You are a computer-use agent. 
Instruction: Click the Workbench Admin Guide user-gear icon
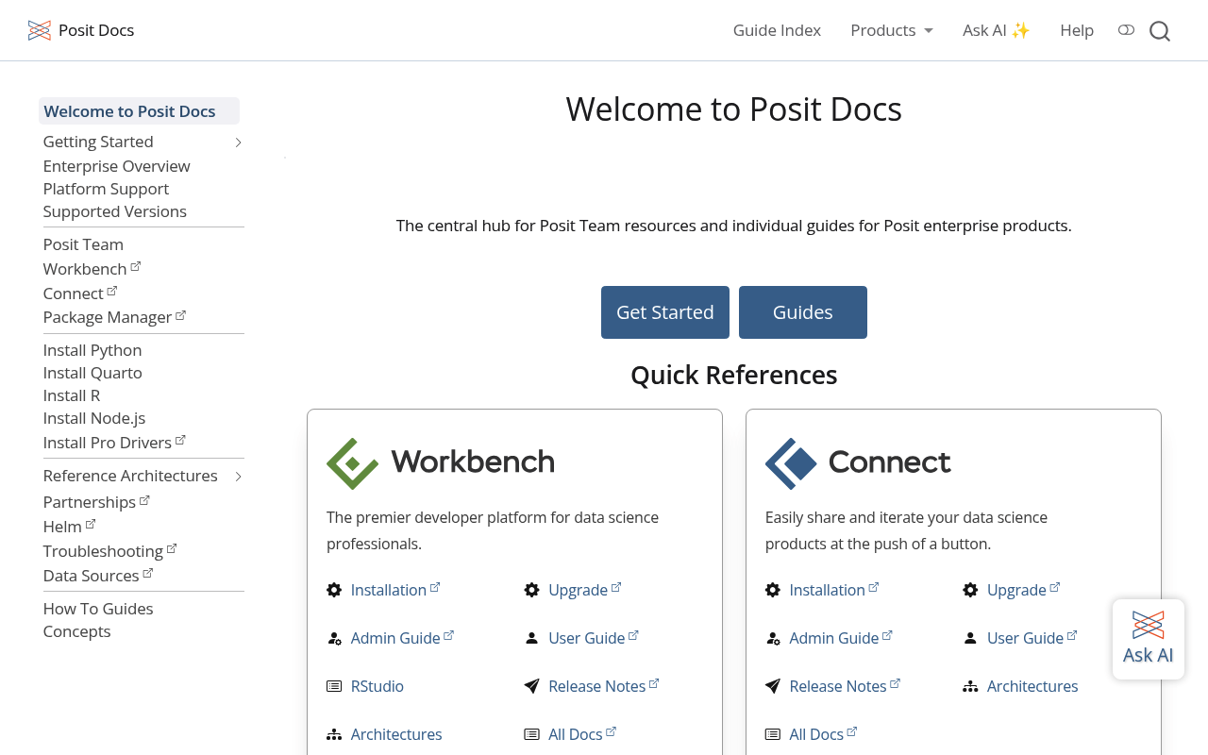pyautogui.click(x=334, y=638)
